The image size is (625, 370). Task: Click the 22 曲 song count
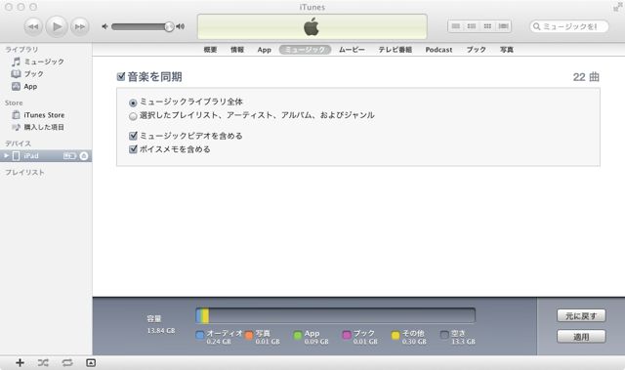pyautogui.click(x=586, y=77)
